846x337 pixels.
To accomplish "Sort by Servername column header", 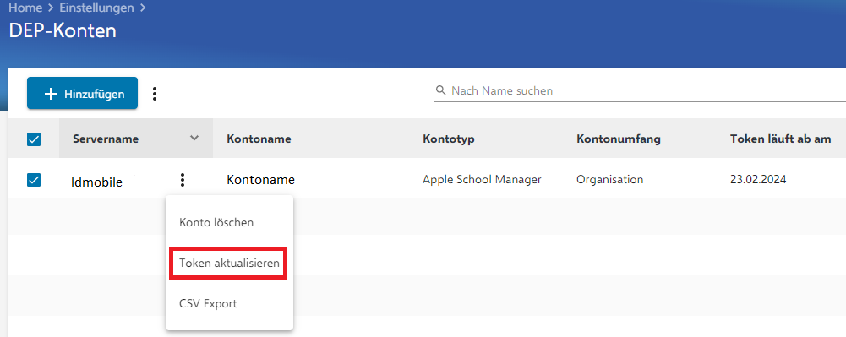I will (x=106, y=139).
